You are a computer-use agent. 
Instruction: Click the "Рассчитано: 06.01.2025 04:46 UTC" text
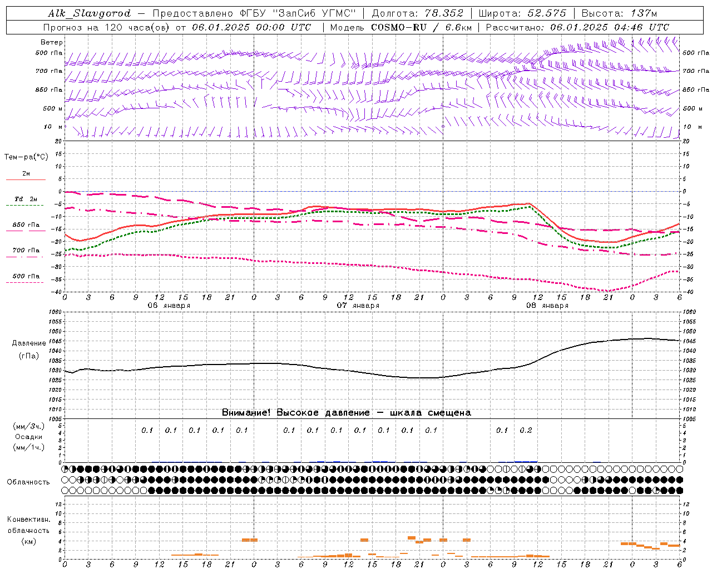pyautogui.click(x=577, y=27)
